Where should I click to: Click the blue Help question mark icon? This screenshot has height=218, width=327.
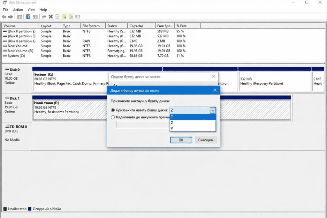coord(28,17)
